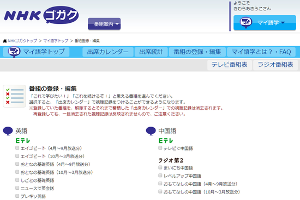Switch to the 出席統計 tab
The height and width of the screenshot is (200, 300).
(x=151, y=52)
